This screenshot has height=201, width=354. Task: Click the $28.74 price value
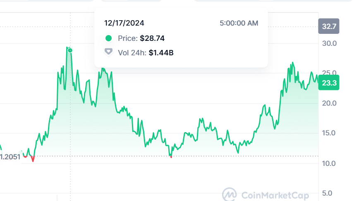pos(152,38)
